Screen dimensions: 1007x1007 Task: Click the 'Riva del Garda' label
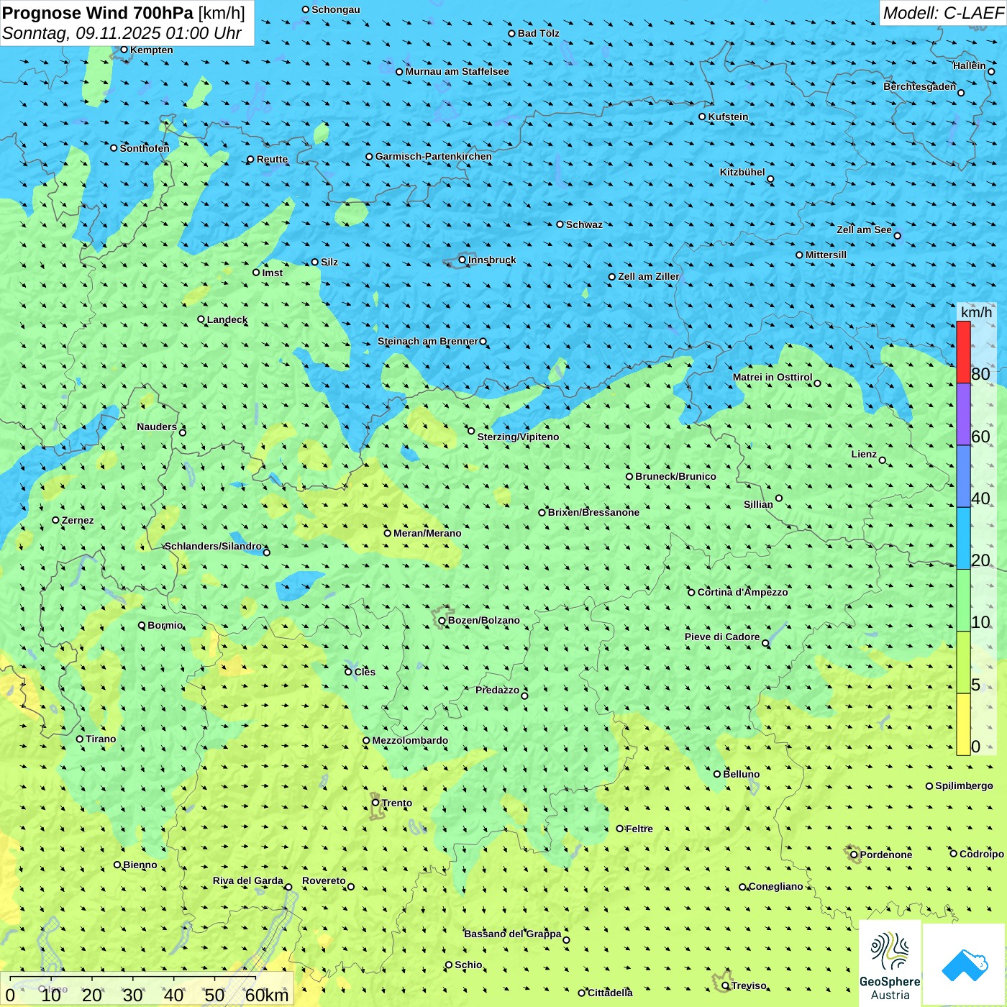click(x=248, y=880)
